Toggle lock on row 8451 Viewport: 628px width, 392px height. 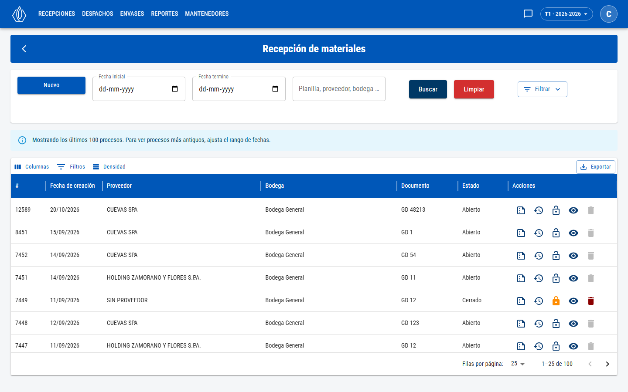coord(556,233)
